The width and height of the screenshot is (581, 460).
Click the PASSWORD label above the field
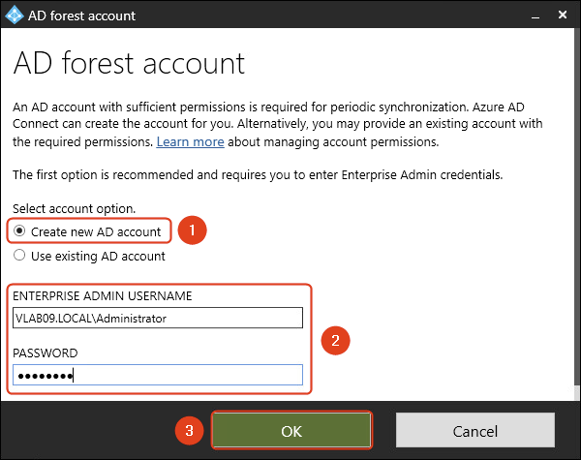[46, 353]
